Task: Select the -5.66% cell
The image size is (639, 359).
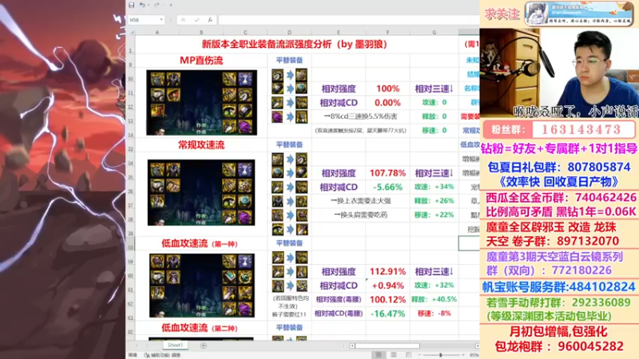Action: tap(387, 187)
